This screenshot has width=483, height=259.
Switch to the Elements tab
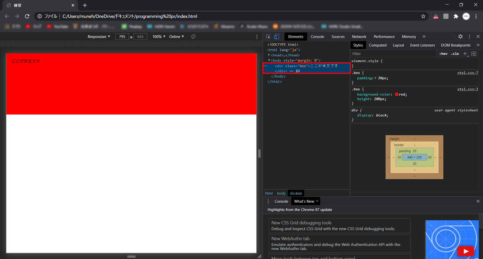[296, 37]
